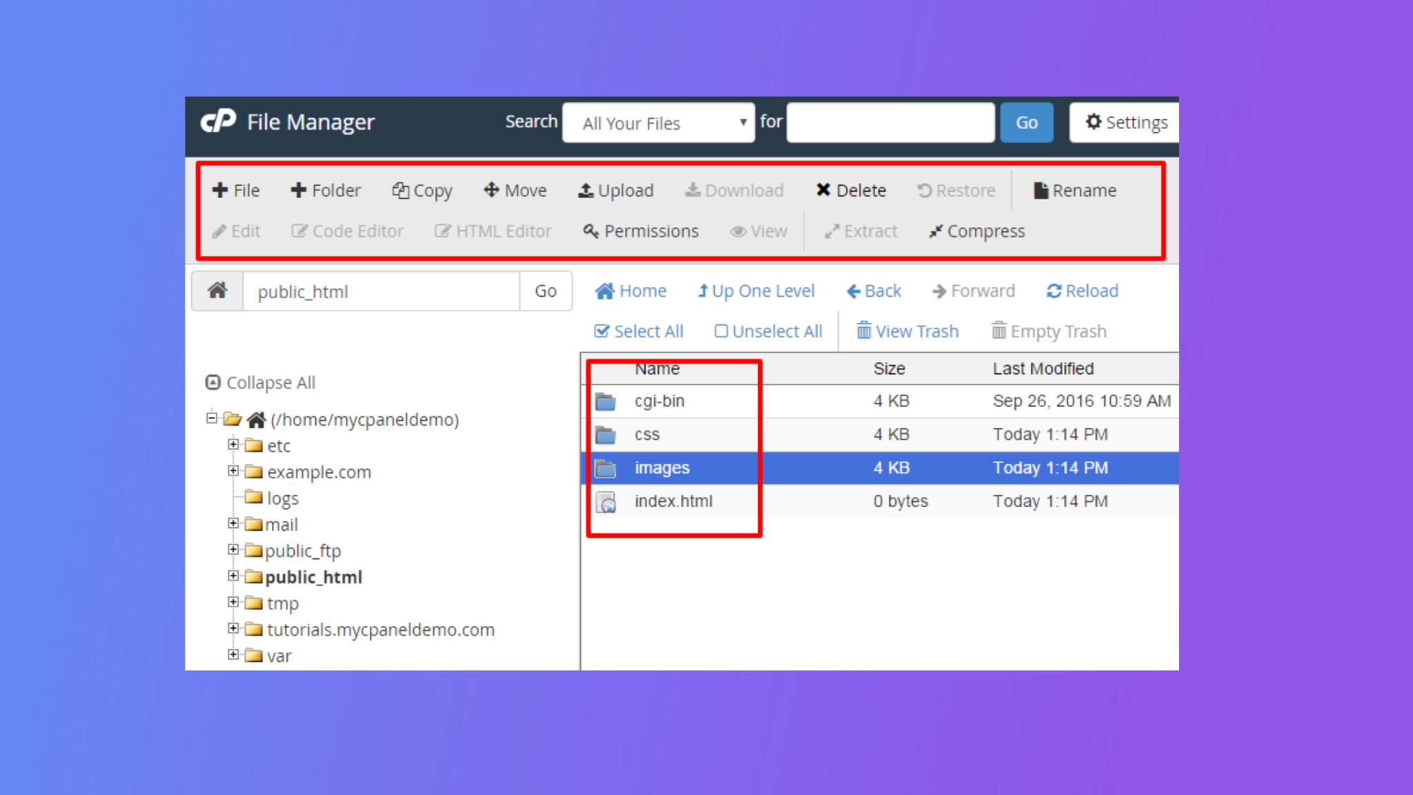Click the Go search button

click(1026, 122)
